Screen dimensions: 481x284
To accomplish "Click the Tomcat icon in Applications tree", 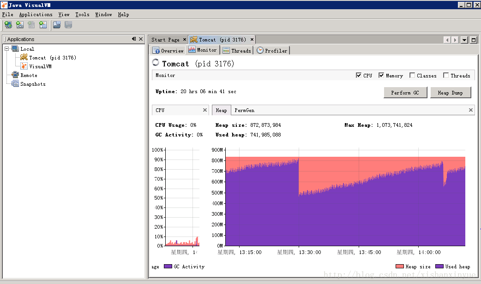I will [24, 57].
